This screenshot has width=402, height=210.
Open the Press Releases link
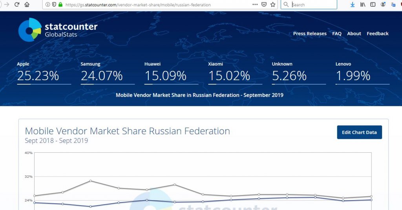pos(310,34)
